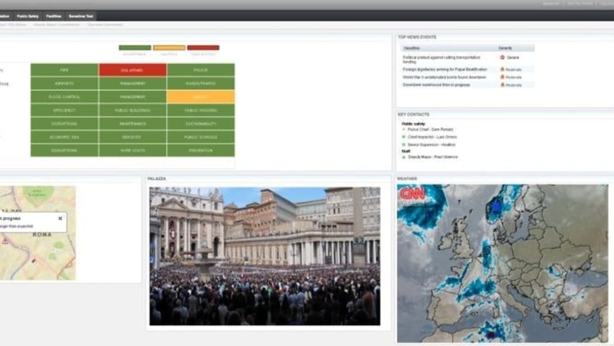Click the warning triangle marker on the map
The height and width of the screenshot is (346, 614).
point(6,241)
